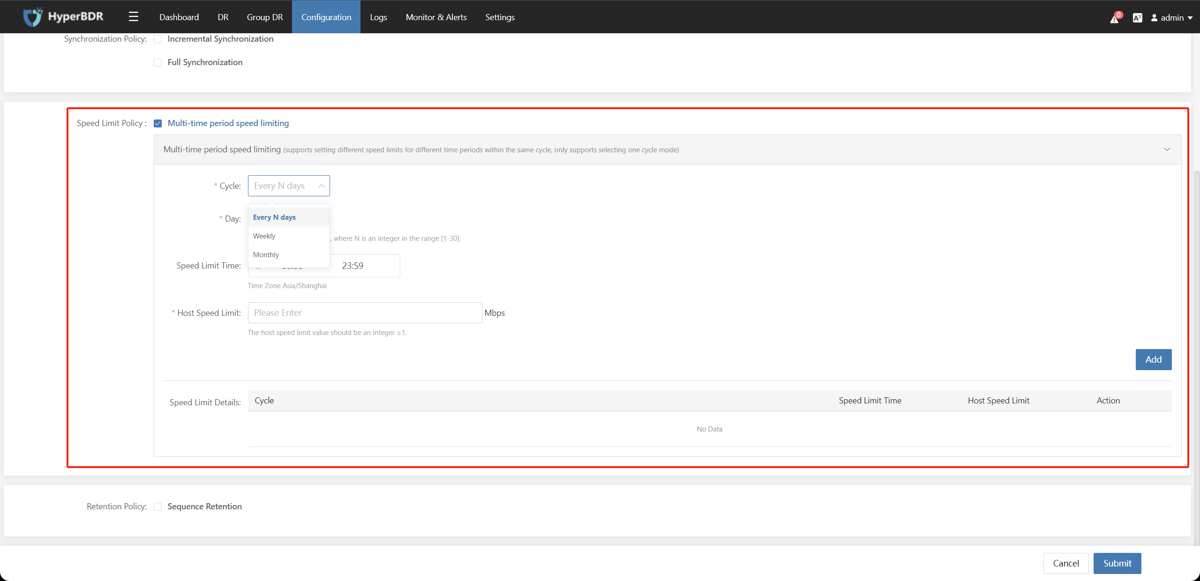Image resolution: width=1200 pixels, height=581 pixels.
Task: Choose Weekly cycle option
Action: click(289, 236)
